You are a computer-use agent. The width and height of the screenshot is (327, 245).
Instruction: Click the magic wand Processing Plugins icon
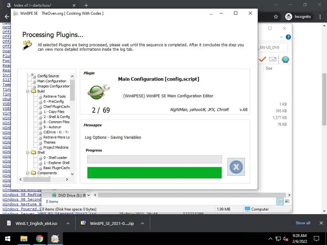coord(27,45)
